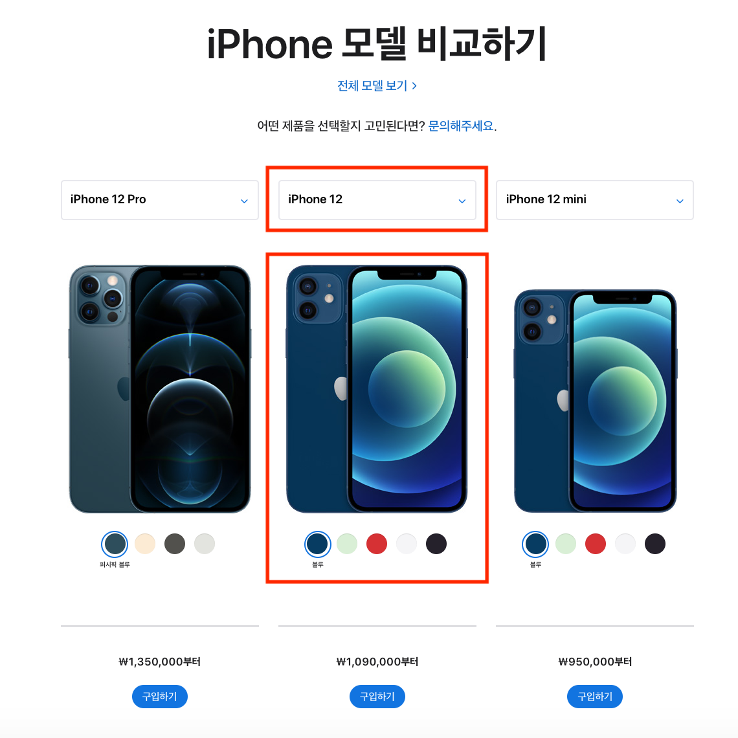Screen dimensions: 738x738
Task: Select red color for iPhone 12 mini
Action: [596, 544]
